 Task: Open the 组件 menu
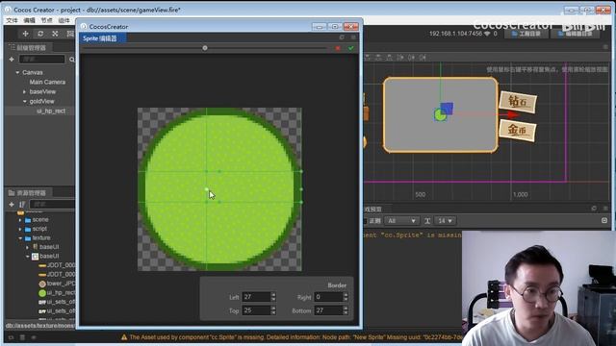point(64,20)
